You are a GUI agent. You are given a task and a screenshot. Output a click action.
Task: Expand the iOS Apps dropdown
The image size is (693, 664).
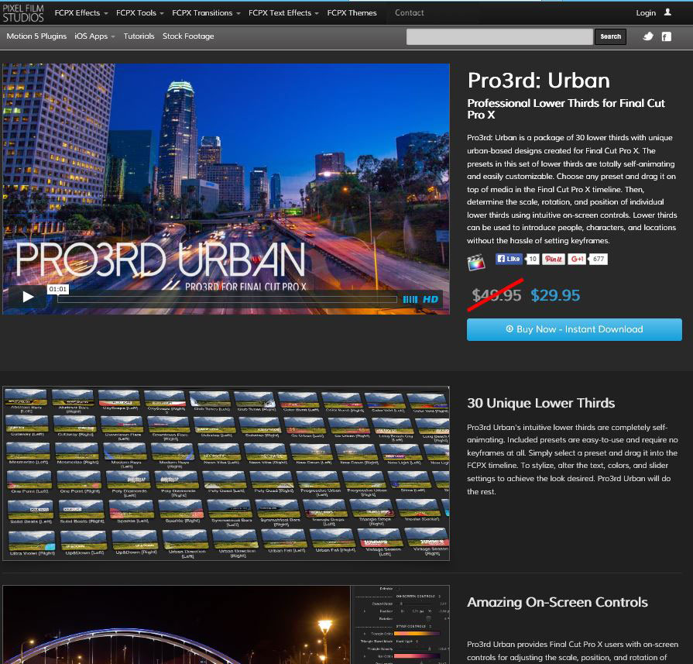point(94,36)
